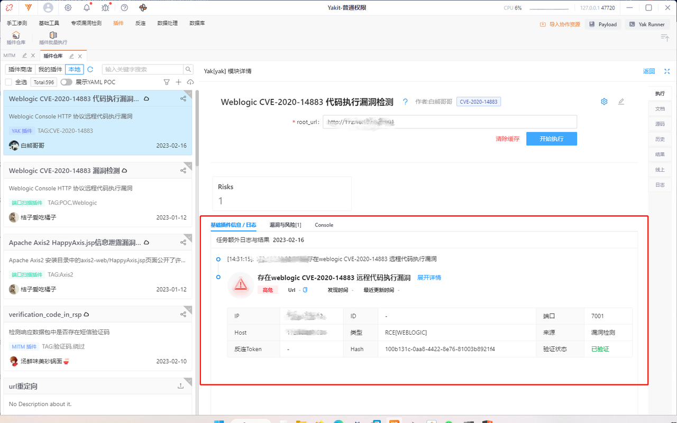Click the 清除缓存 link
The image size is (677, 423).
pyautogui.click(x=507, y=139)
